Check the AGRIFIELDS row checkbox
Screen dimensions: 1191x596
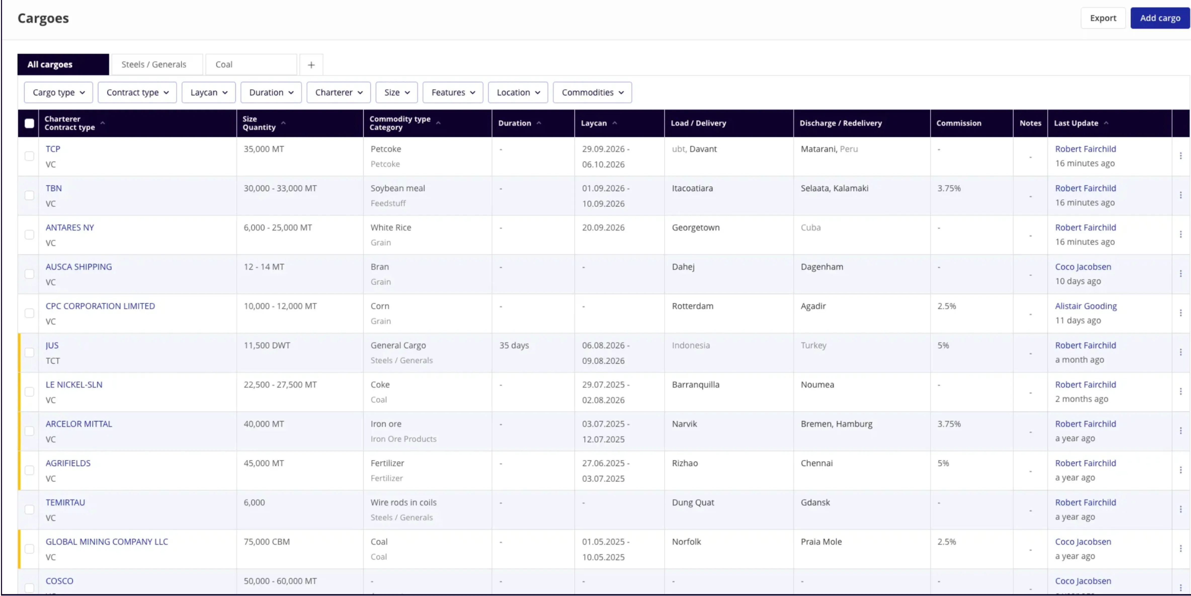(x=29, y=471)
